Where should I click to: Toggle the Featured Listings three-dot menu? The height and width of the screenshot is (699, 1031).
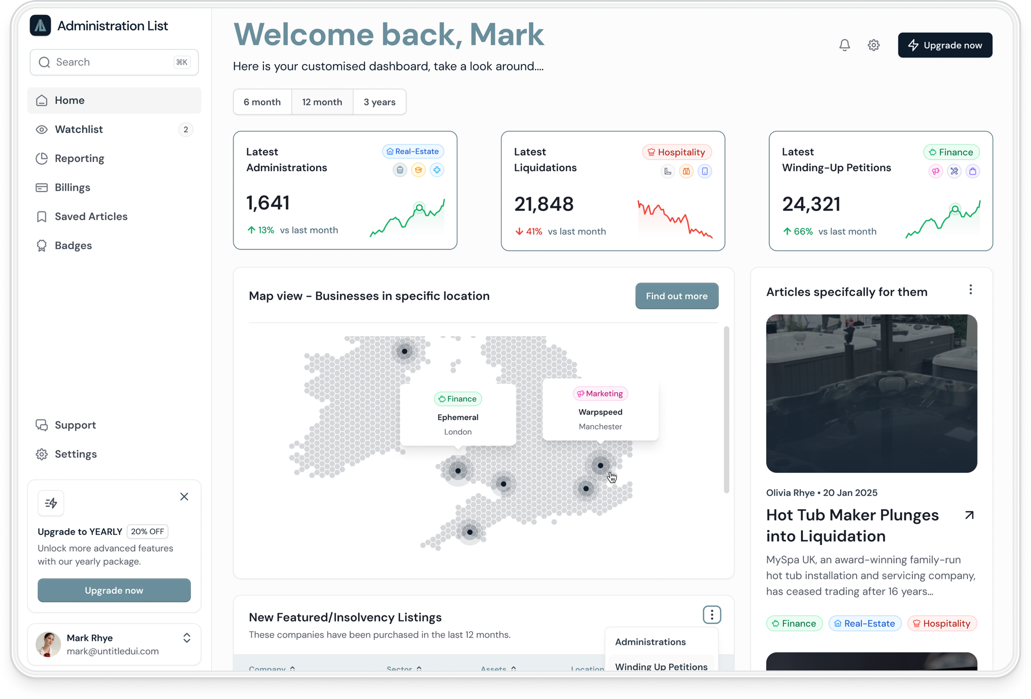711,615
